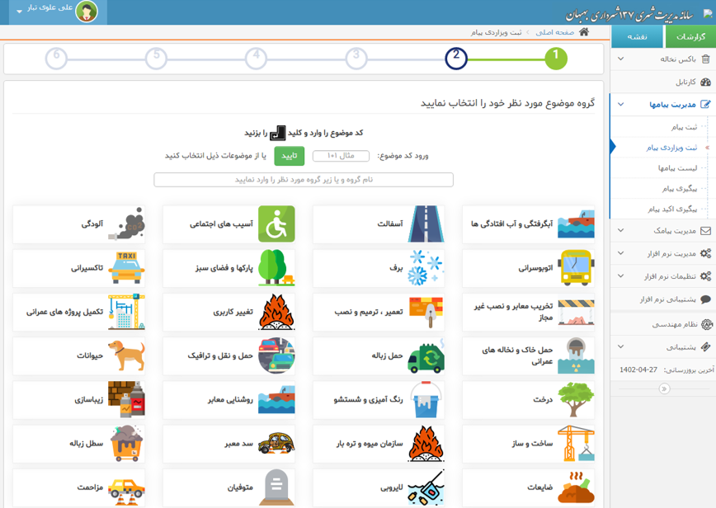Select the آسفالت (asphalt) road icon
The height and width of the screenshot is (508, 716).
426,224
